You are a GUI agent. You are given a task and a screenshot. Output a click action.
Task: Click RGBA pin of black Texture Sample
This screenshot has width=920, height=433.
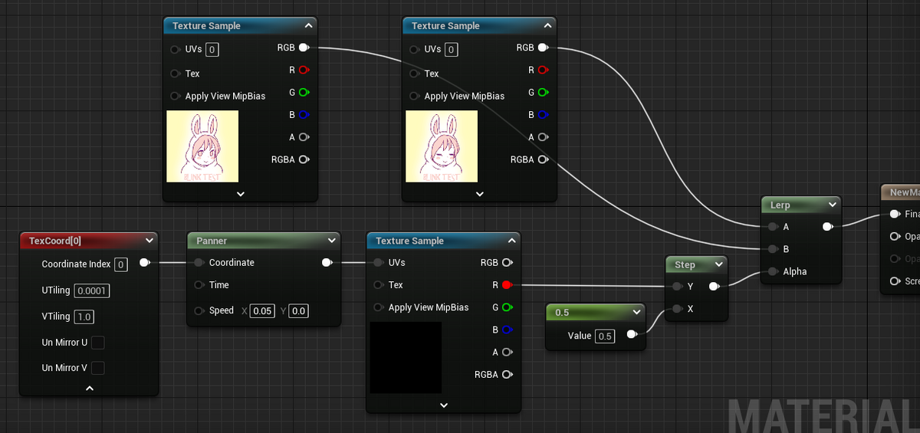pos(506,375)
